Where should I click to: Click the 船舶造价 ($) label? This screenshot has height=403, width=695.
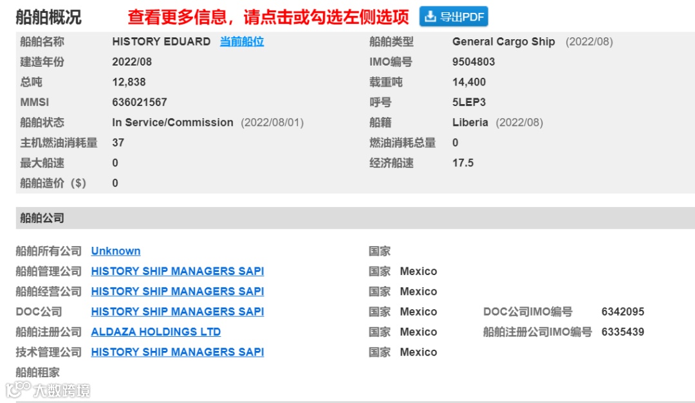(x=53, y=183)
